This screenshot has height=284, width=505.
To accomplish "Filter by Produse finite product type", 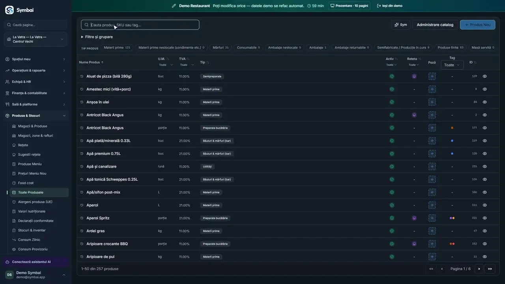I will tap(451, 48).
